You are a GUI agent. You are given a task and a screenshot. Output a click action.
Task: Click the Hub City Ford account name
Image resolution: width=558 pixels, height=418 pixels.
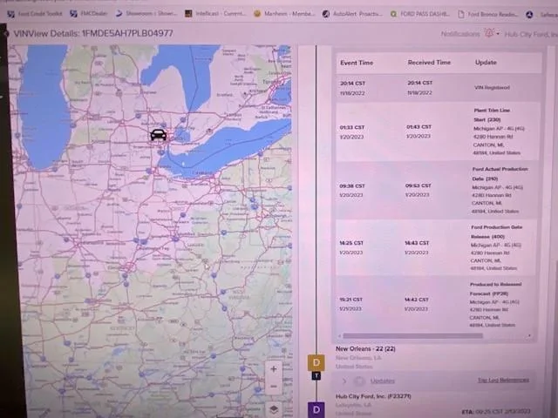531,35
